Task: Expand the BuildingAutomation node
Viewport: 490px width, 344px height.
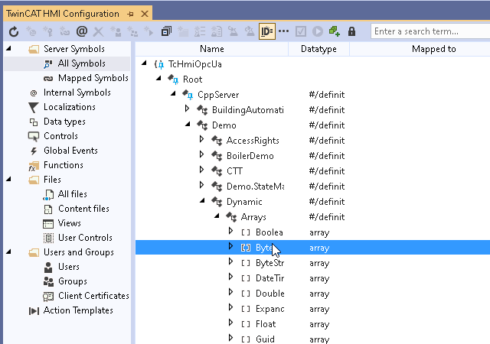Action: [x=187, y=109]
